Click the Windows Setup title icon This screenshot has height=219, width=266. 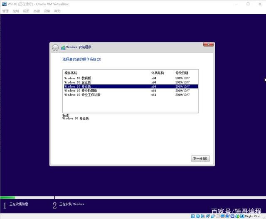63,48
